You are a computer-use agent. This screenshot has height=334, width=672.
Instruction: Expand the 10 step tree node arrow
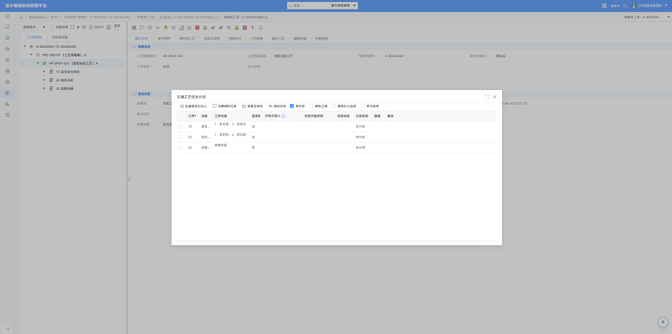tap(44, 72)
